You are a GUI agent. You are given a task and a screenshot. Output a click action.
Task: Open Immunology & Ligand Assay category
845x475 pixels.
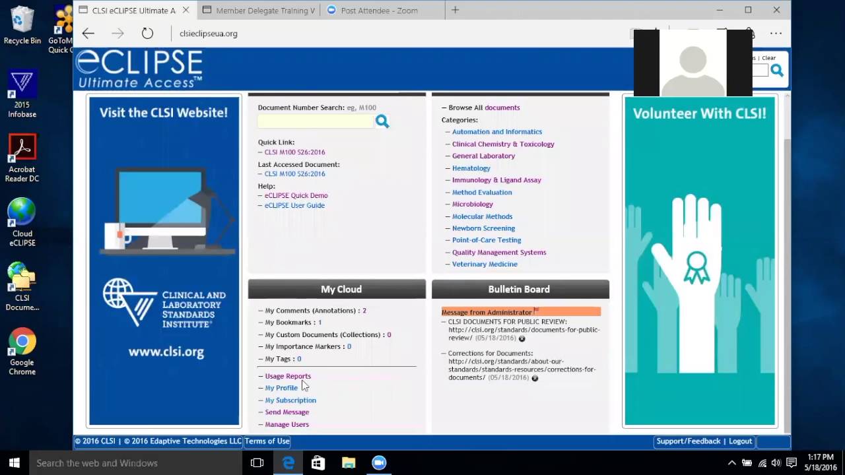click(496, 180)
